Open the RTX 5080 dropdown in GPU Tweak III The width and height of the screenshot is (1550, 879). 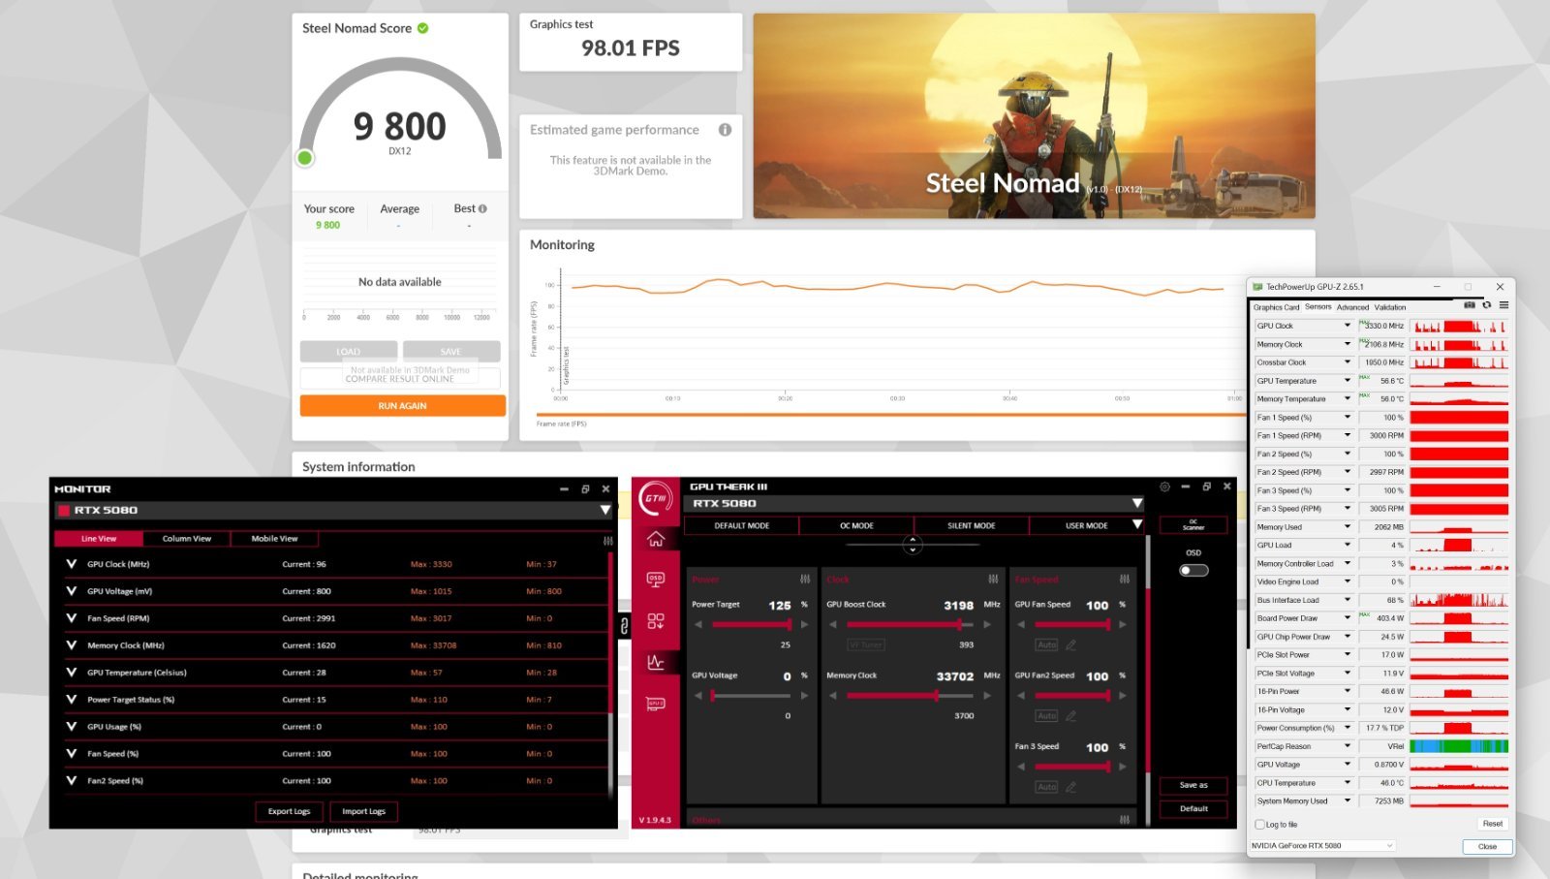(x=1137, y=504)
